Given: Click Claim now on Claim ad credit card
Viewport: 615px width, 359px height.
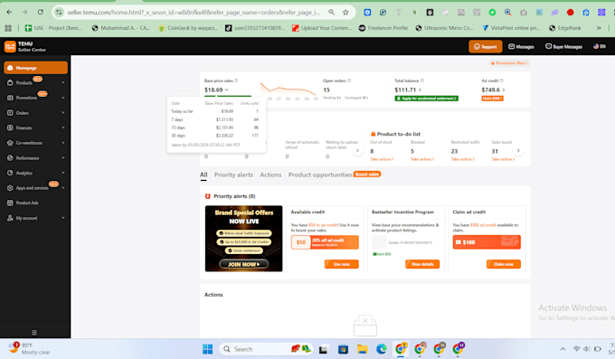Looking at the screenshot, I should tap(503, 264).
